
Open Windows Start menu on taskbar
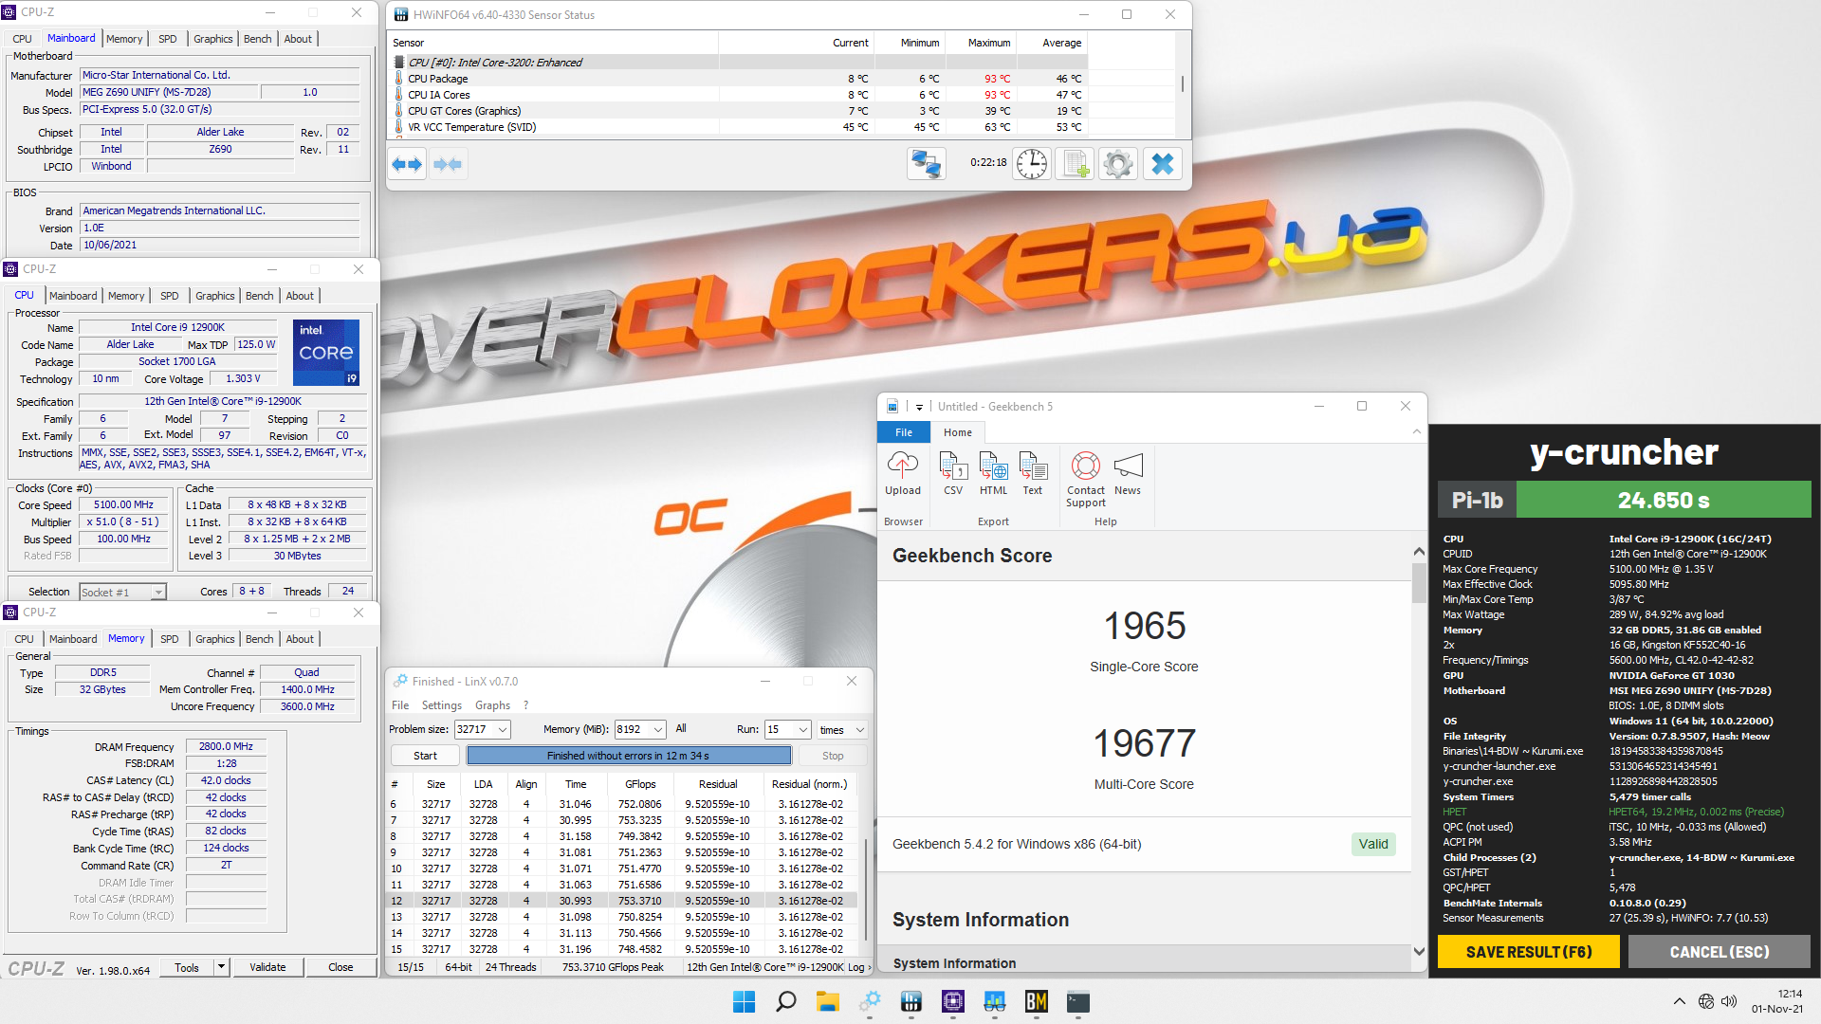[744, 1002]
